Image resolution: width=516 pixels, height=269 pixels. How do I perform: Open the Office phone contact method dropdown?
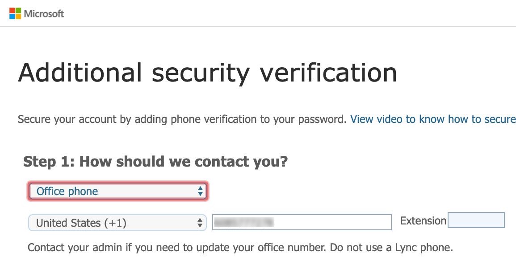(x=118, y=192)
